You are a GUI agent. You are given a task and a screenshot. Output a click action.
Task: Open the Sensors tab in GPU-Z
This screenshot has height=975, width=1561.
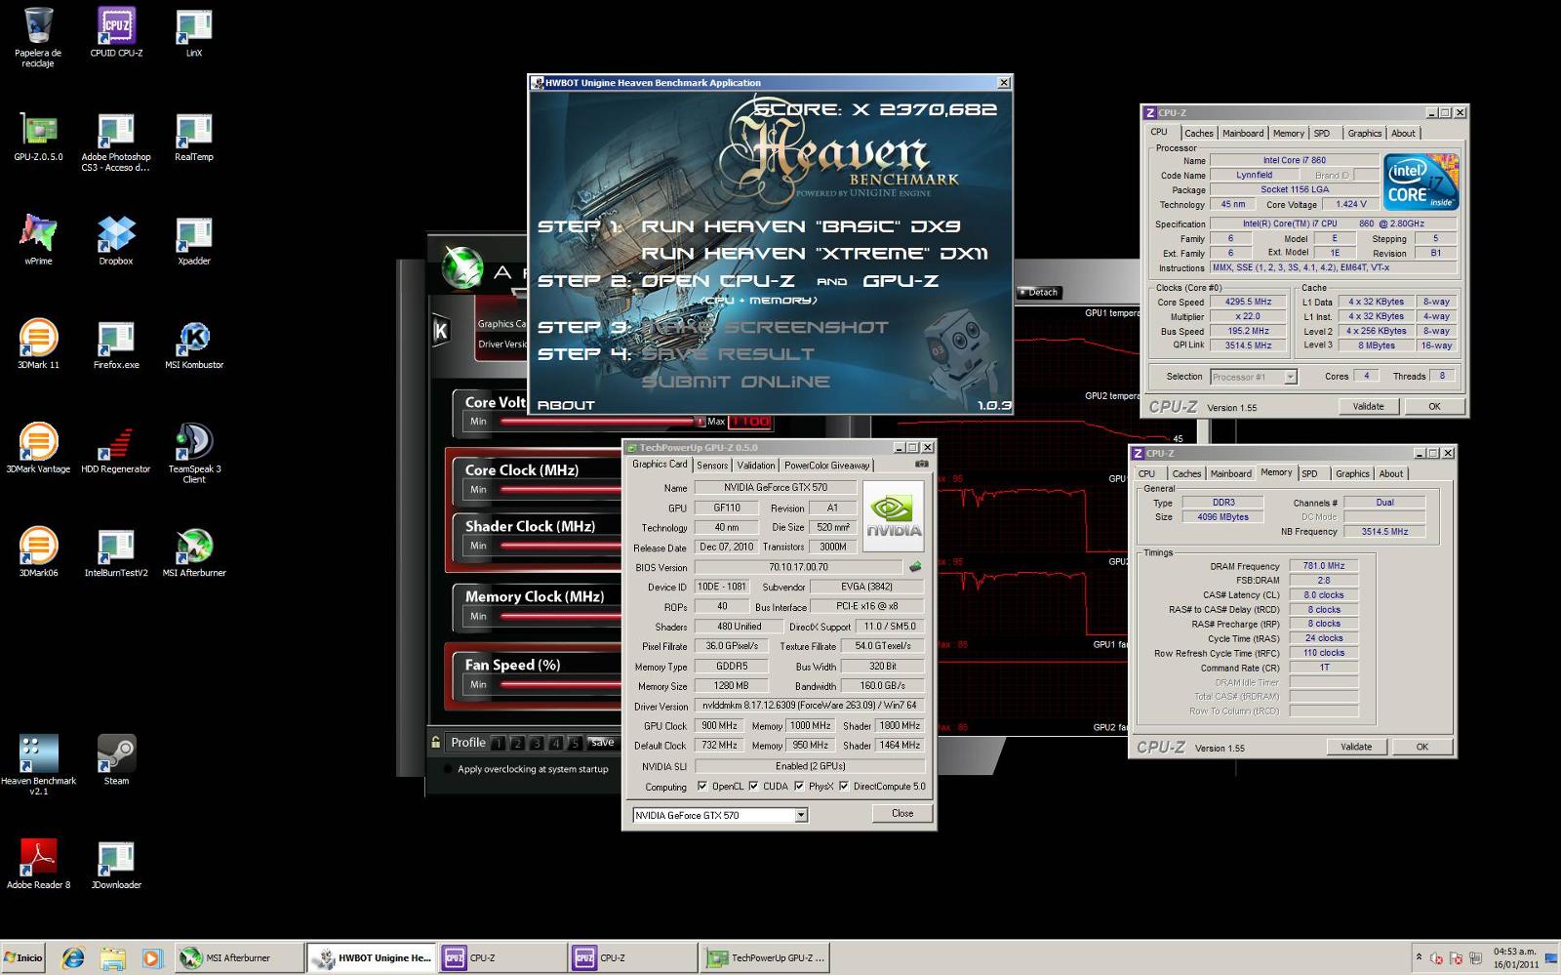tap(712, 466)
